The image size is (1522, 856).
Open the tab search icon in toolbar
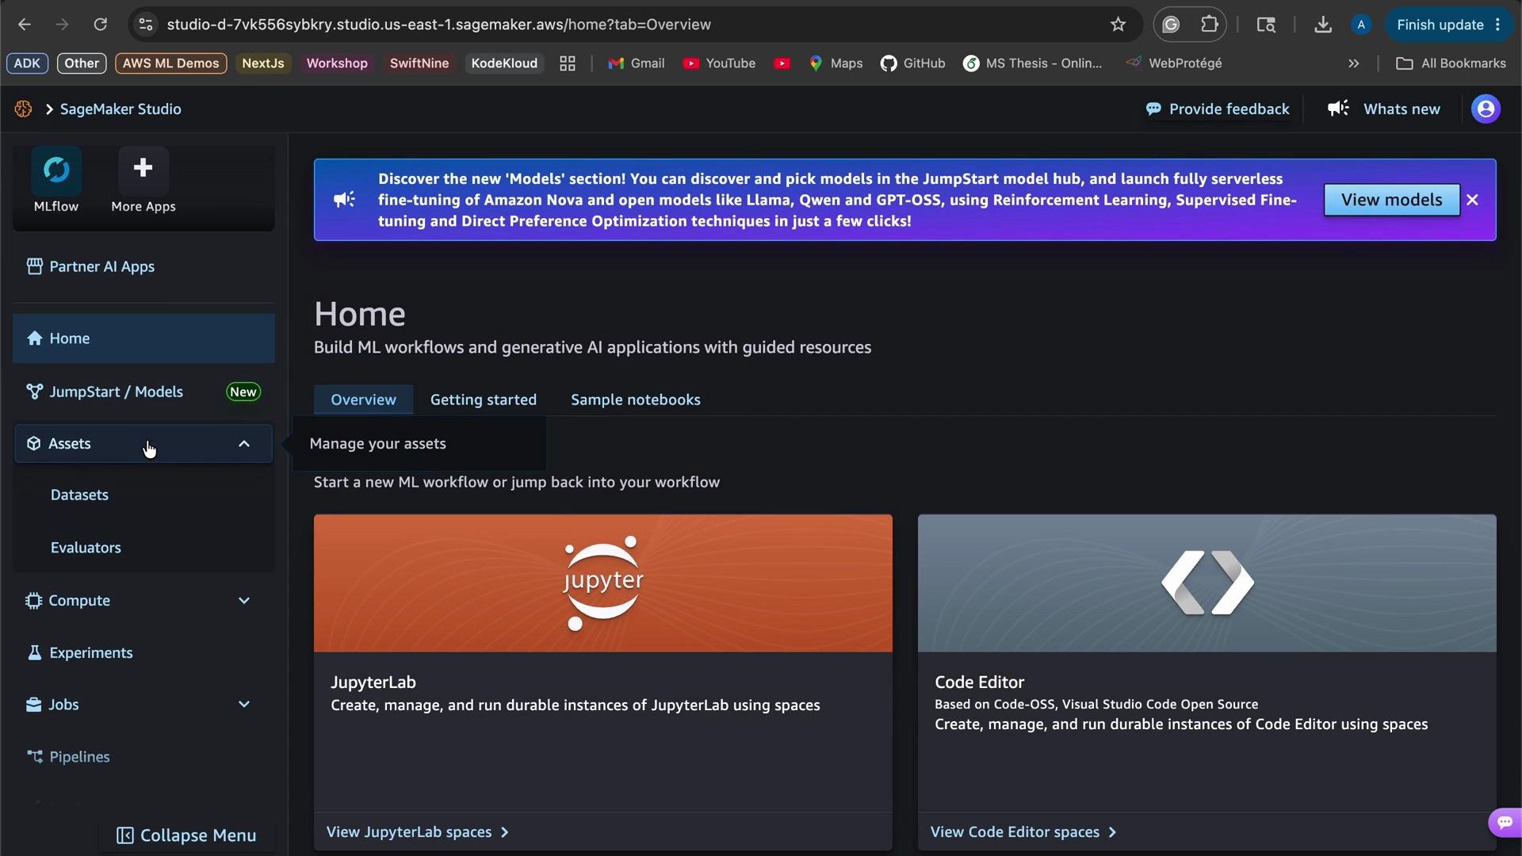point(1266,25)
